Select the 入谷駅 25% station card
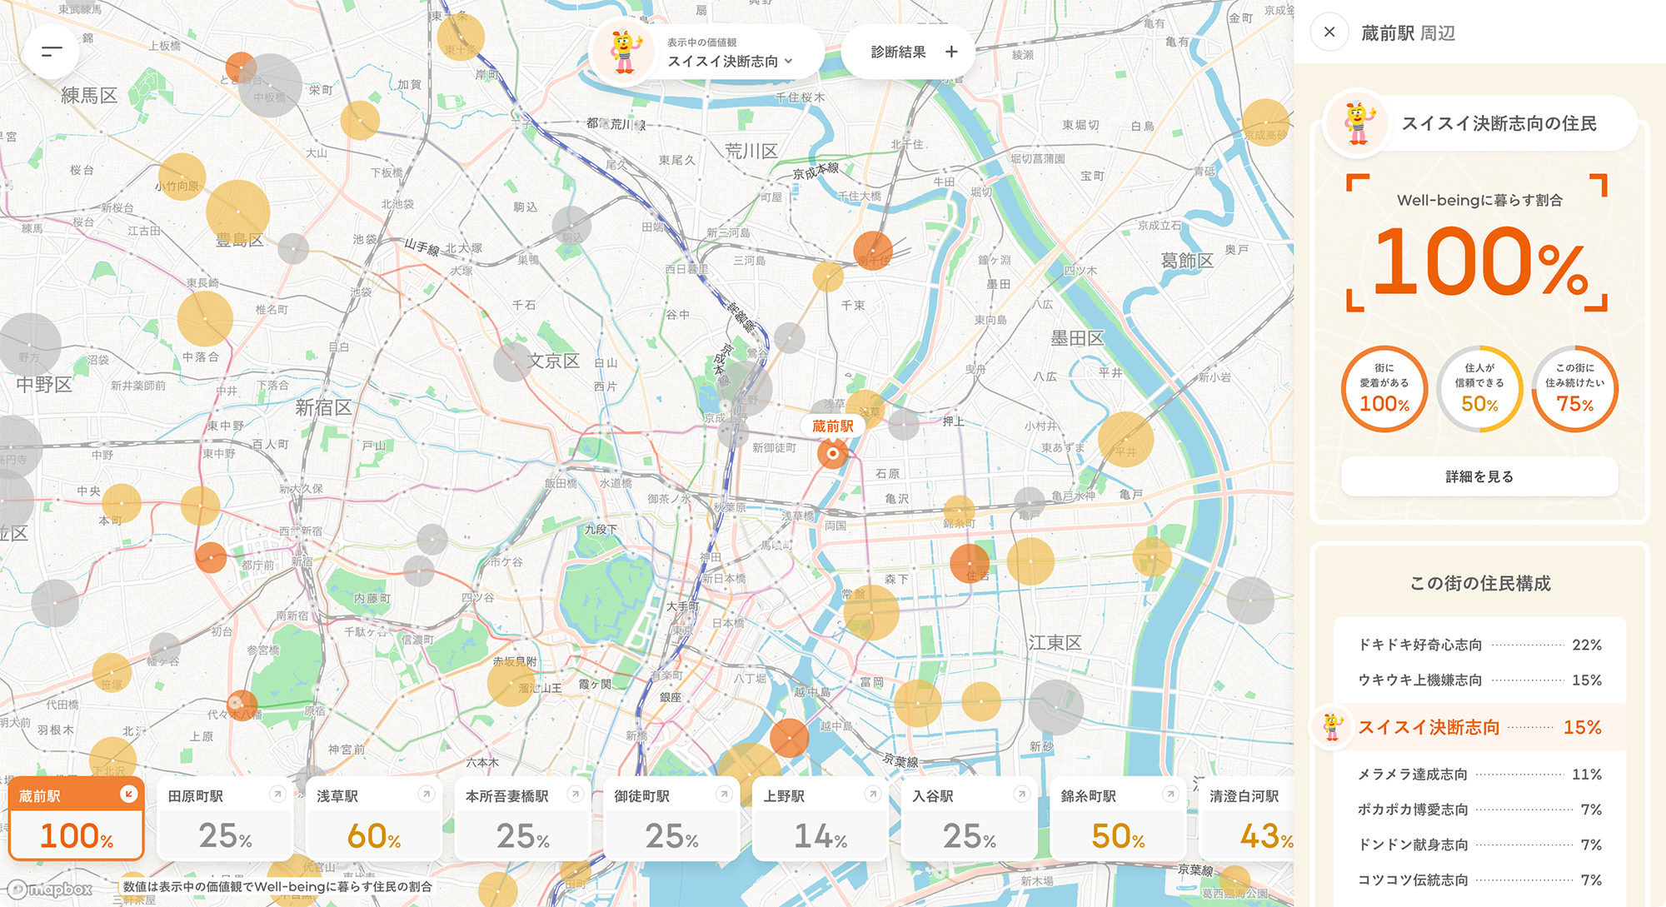 969,820
